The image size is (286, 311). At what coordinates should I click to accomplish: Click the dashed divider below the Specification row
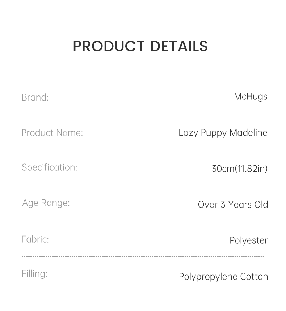[143, 186]
